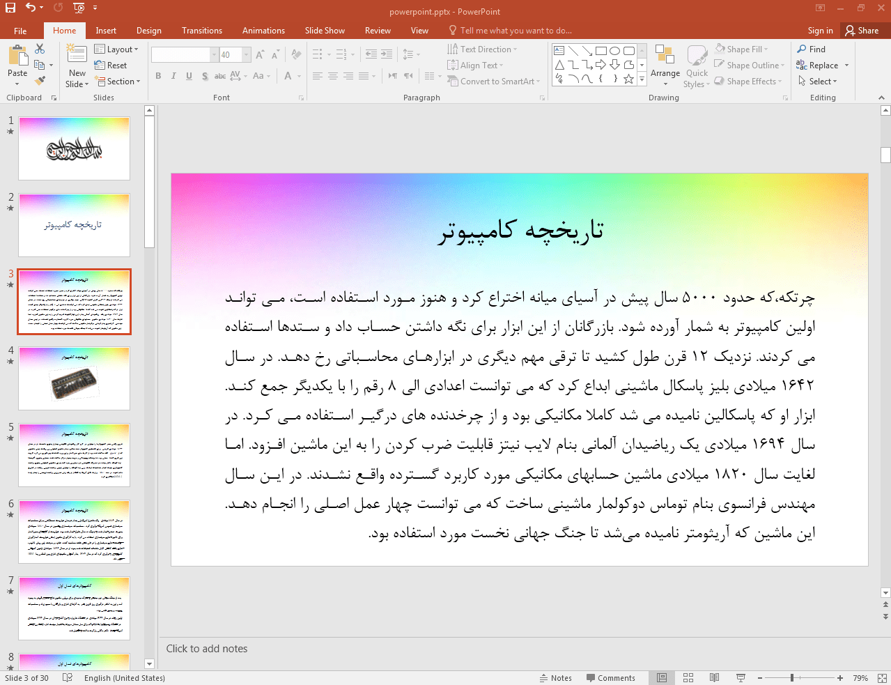Open the font size dropdown
Image resolution: width=891 pixels, height=685 pixels.
coord(246,55)
